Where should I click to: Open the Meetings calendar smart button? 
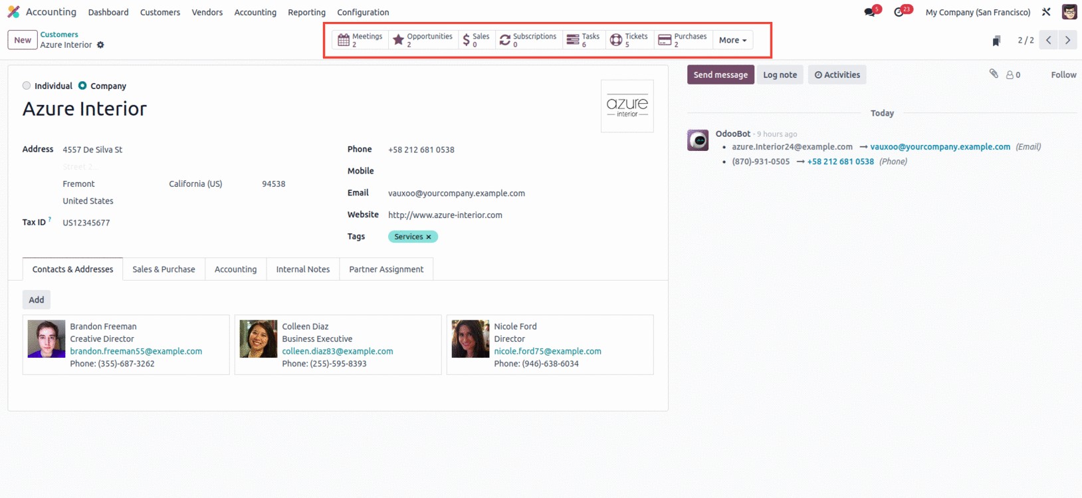[x=360, y=40]
